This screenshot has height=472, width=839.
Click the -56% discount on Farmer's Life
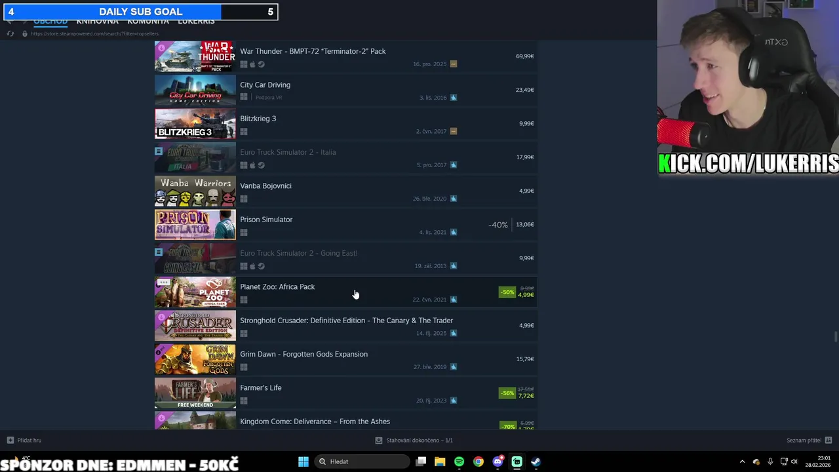click(507, 393)
